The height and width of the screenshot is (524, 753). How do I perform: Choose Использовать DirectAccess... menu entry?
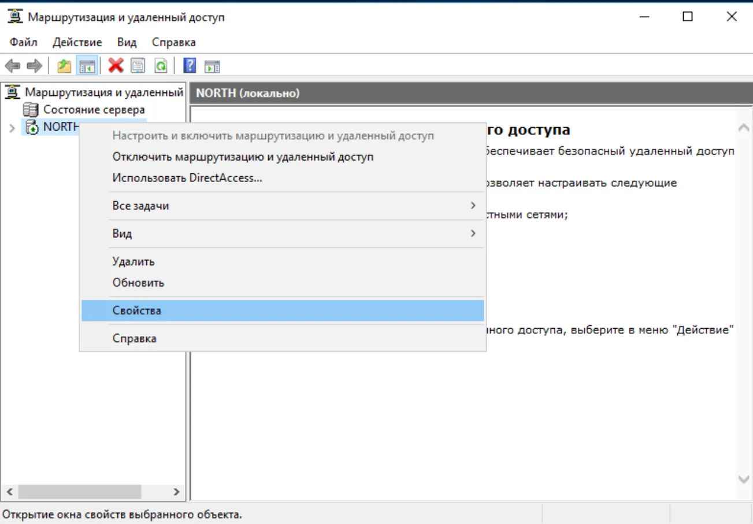pyautogui.click(x=283, y=178)
